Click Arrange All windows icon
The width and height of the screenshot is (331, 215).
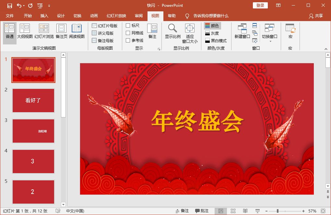254,26
